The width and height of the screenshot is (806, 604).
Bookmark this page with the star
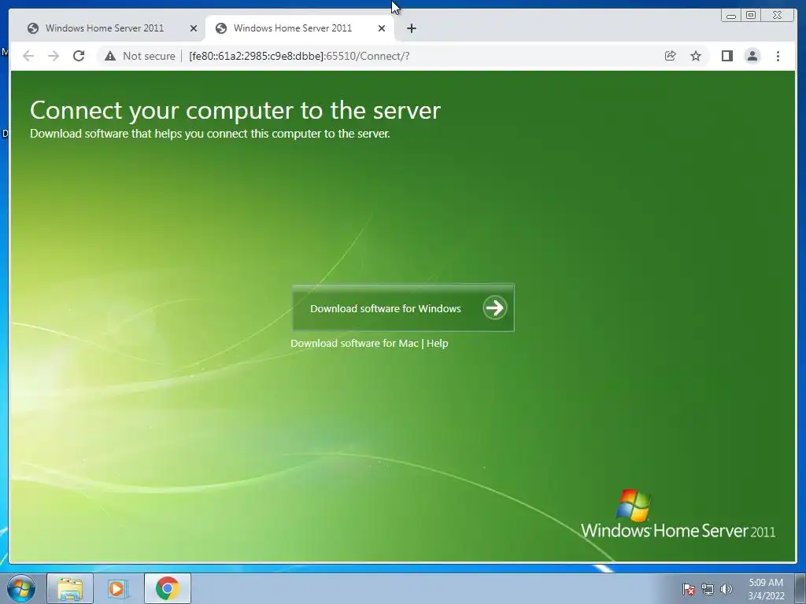[696, 56]
